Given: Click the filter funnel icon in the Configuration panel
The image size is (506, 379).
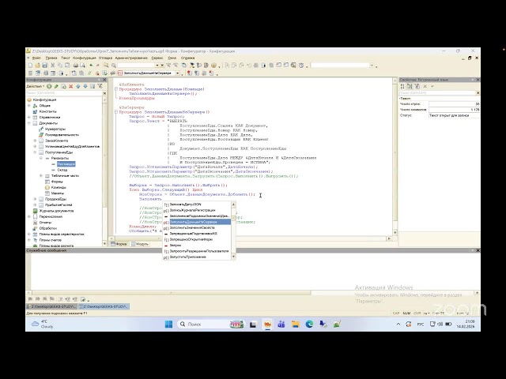Looking at the screenshot, I should coord(100,86).
